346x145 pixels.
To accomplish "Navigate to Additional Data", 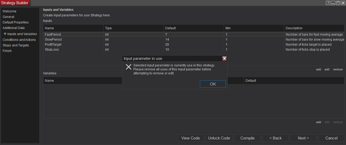I will (x=13, y=28).
